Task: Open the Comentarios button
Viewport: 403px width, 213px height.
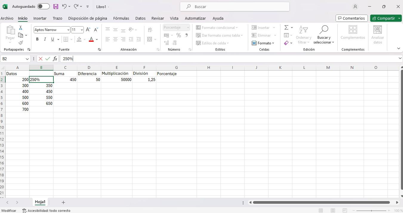Action: [x=351, y=18]
